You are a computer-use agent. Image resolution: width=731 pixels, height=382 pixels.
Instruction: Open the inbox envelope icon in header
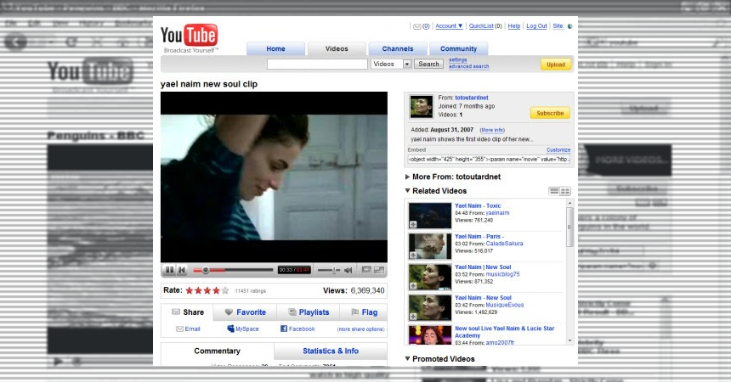click(x=417, y=26)
